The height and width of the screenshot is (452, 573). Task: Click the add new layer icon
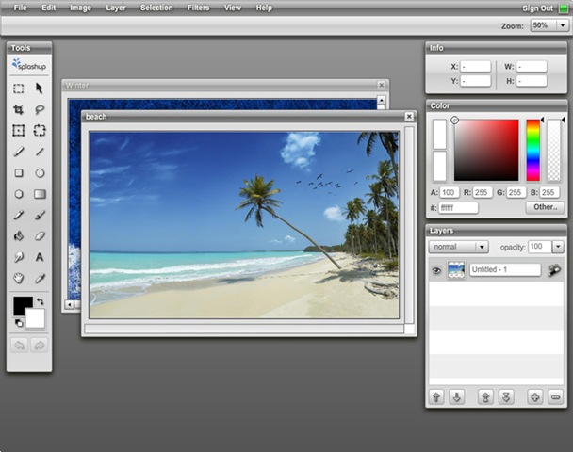click(534, 396)
